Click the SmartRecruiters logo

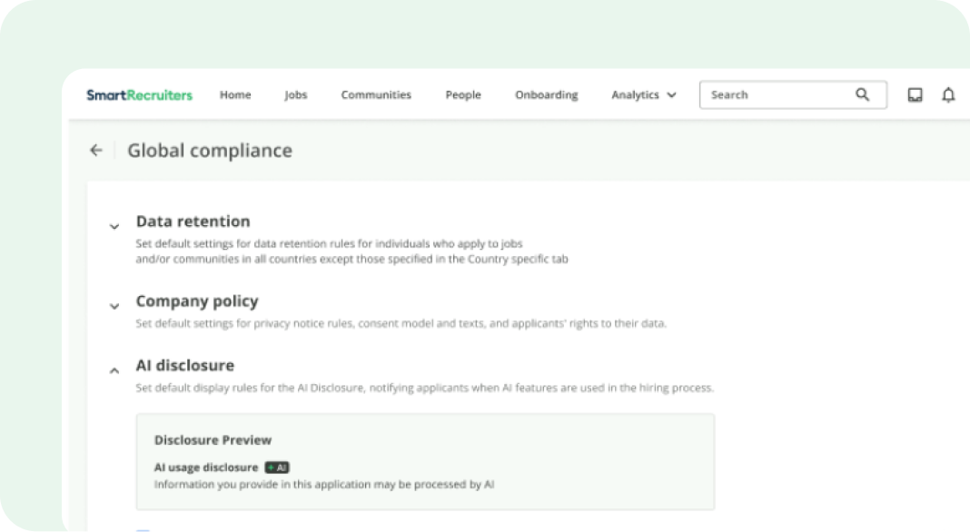(x=139, y=94)
